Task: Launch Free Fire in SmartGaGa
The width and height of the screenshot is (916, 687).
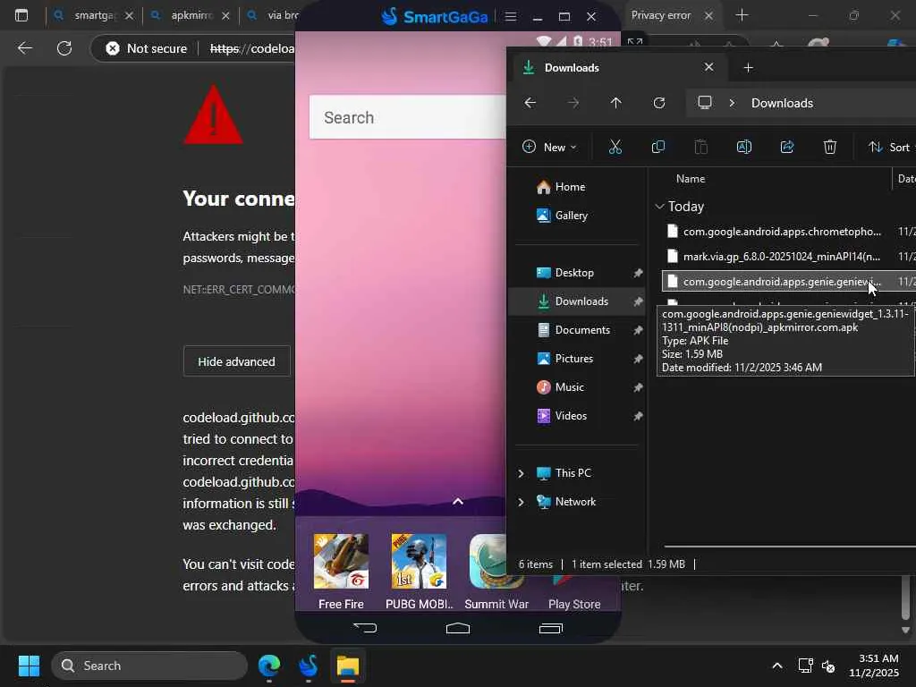Action: tap(341, 572)
